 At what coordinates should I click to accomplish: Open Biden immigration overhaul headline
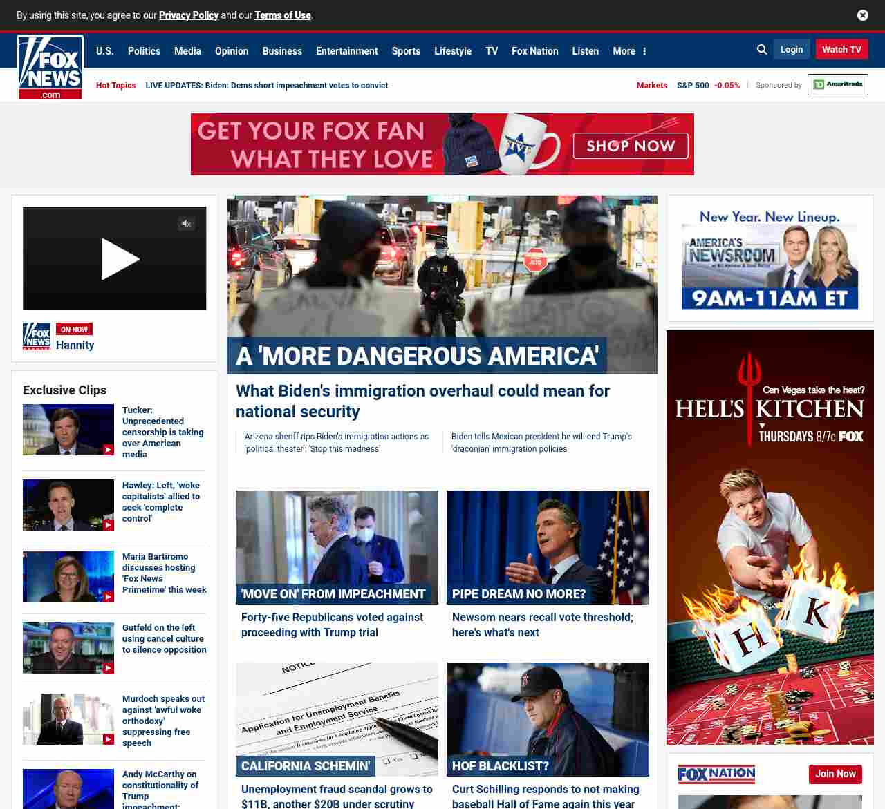tap(422, 401)
